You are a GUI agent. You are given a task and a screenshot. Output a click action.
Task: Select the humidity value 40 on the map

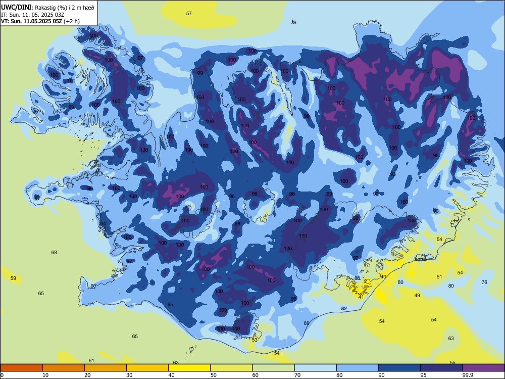tap(383, 276)
